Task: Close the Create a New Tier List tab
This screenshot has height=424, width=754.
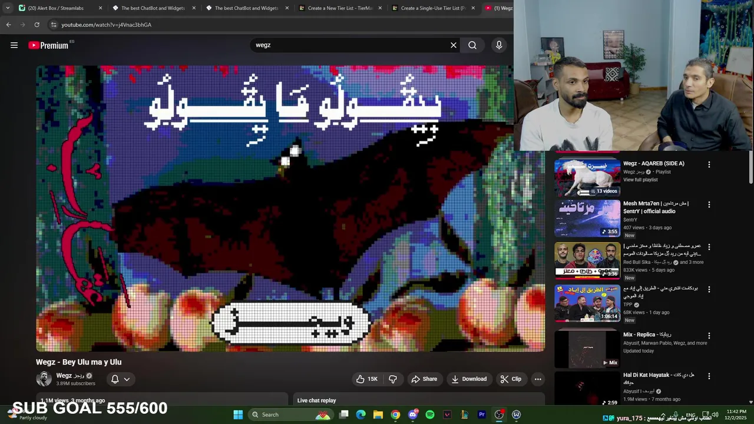Action: tap(380, 8)
